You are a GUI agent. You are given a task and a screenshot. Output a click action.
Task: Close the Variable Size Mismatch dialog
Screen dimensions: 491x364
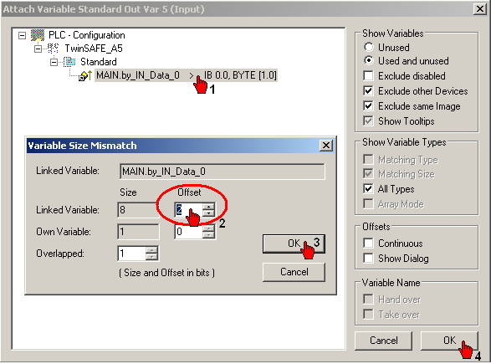pos(326,146)
